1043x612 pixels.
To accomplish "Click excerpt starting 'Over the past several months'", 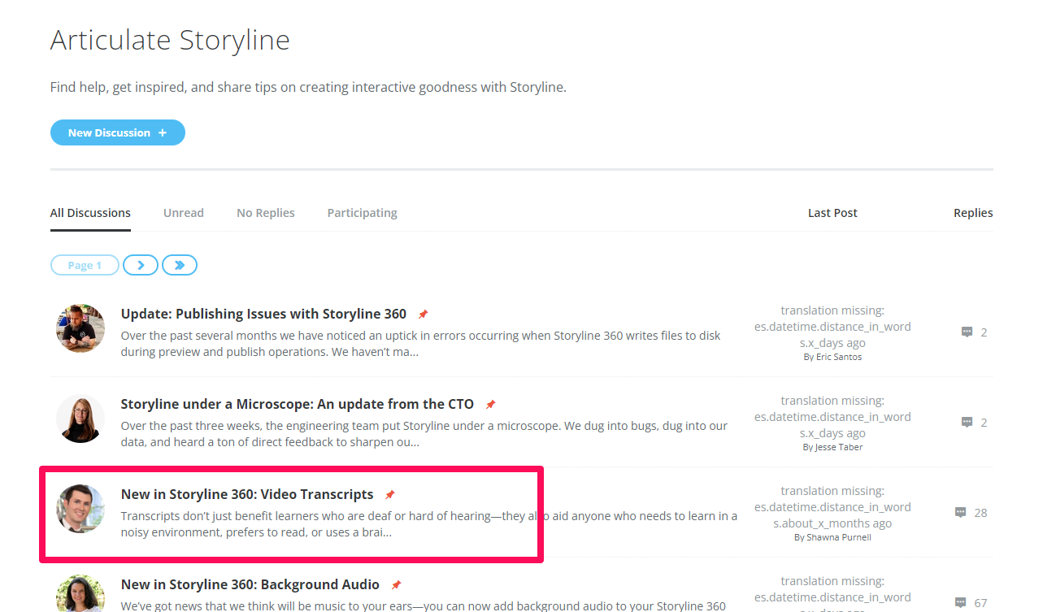I will (421, 344).
